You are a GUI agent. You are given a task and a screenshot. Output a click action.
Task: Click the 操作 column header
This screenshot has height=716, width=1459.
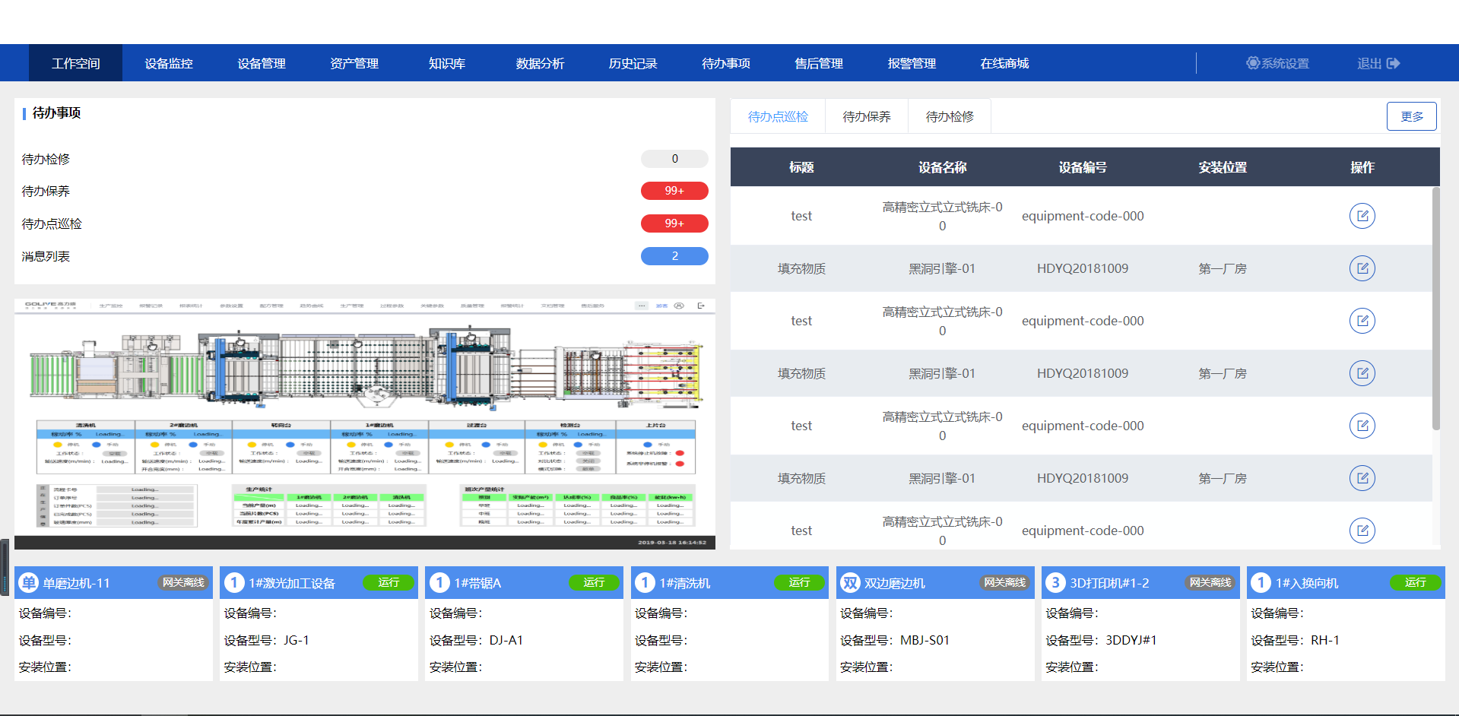click(1362, 167)
